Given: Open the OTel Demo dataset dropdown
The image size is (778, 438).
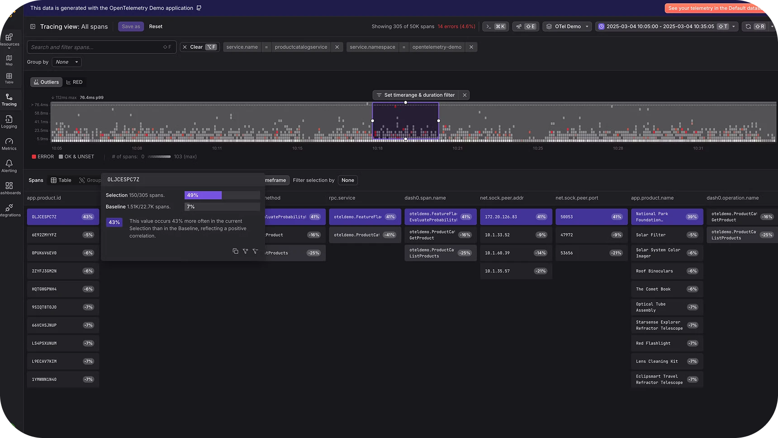Looking at the screenshot, I should pos(567,27).
